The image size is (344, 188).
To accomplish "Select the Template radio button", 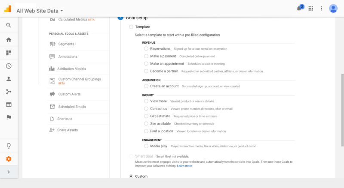I will 131,27.
